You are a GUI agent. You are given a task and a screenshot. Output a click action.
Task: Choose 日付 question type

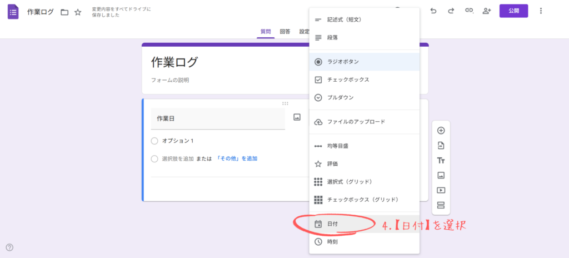point(365,224)
